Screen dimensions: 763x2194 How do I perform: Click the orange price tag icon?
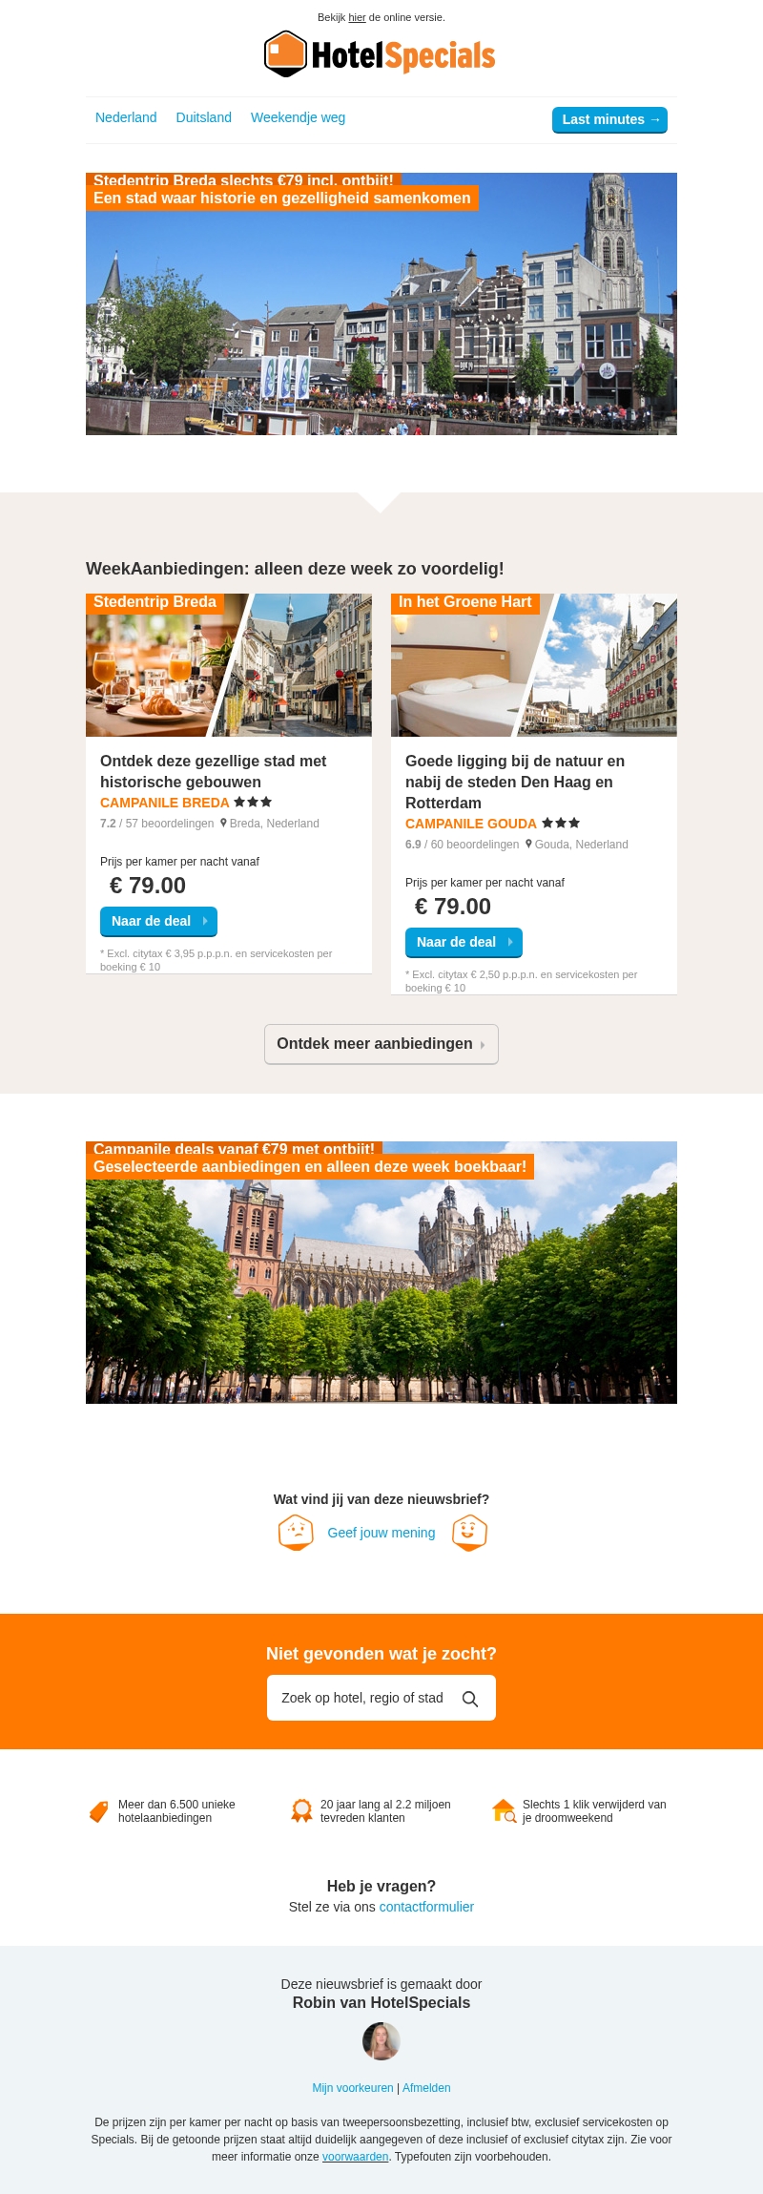98,1811
